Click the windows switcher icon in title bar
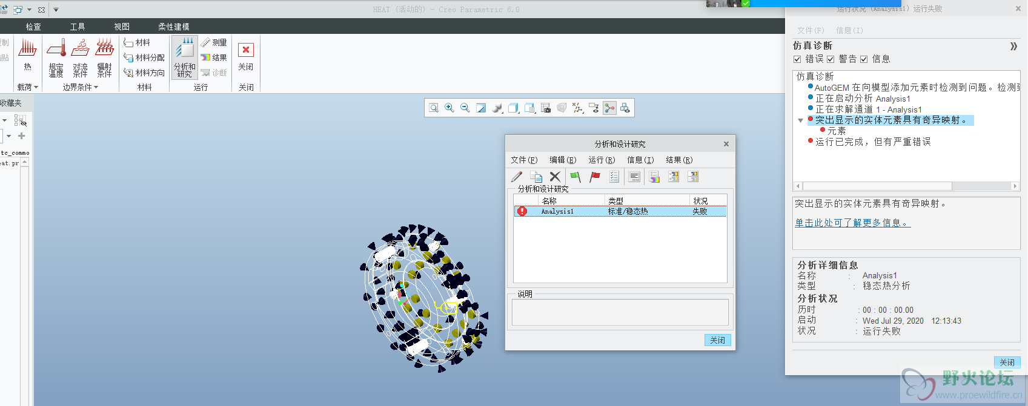 point(18,10)
